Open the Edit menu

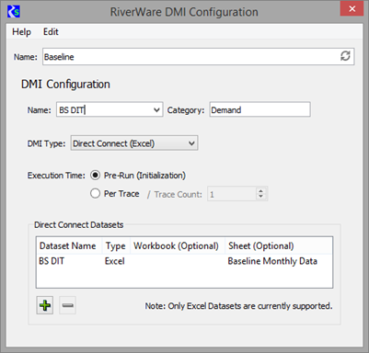pos(51,31)
